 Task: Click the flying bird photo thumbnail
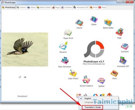[x=25, y=49]
